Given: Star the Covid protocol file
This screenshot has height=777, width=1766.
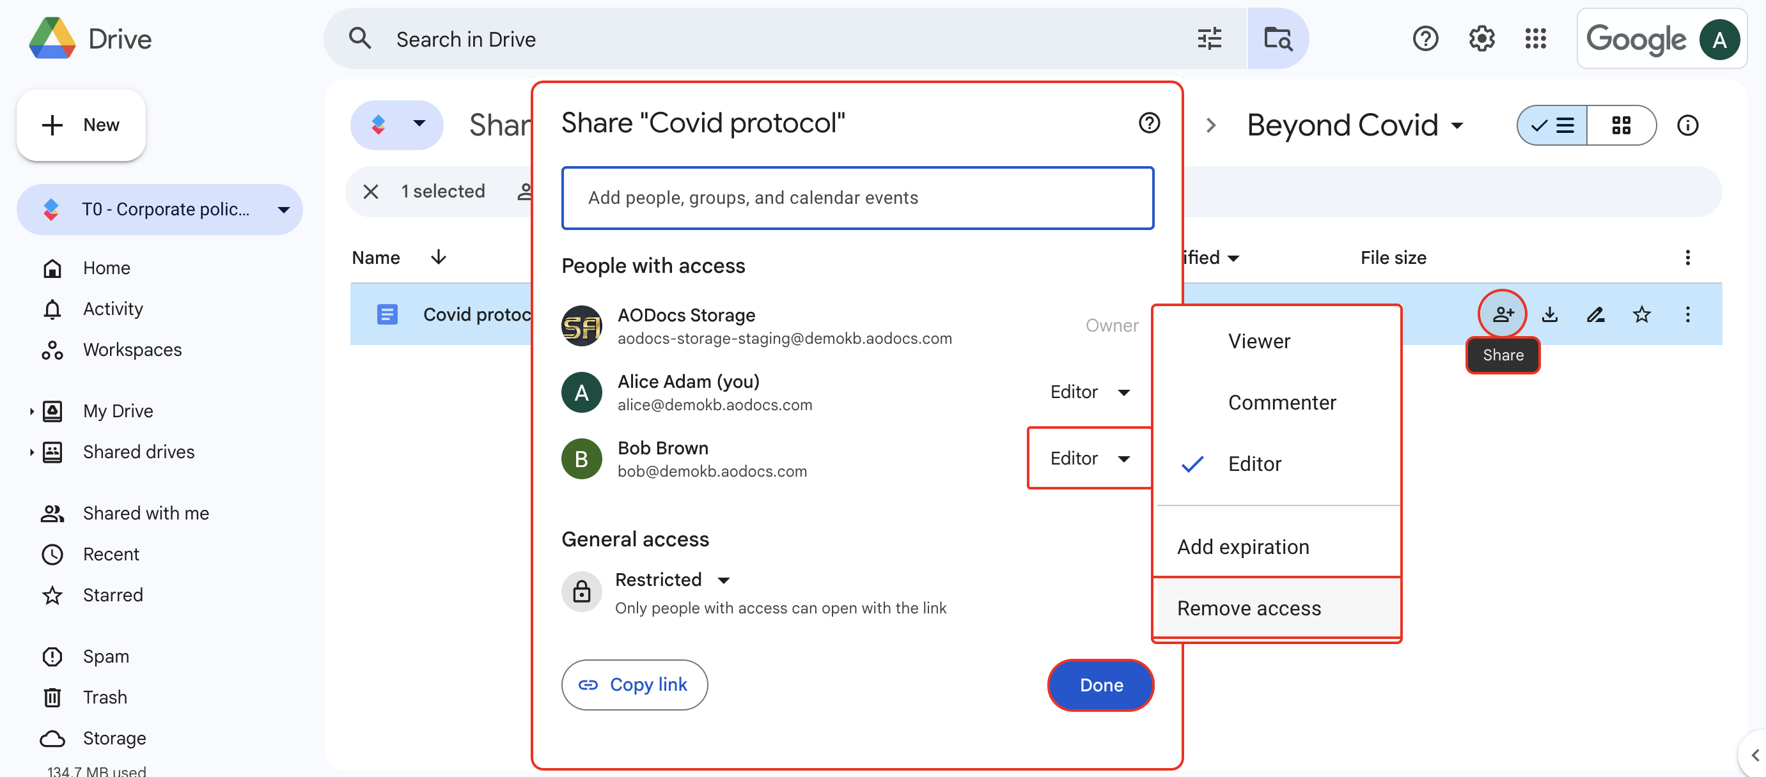Looking at the screenshot, I should [1642, 314].
